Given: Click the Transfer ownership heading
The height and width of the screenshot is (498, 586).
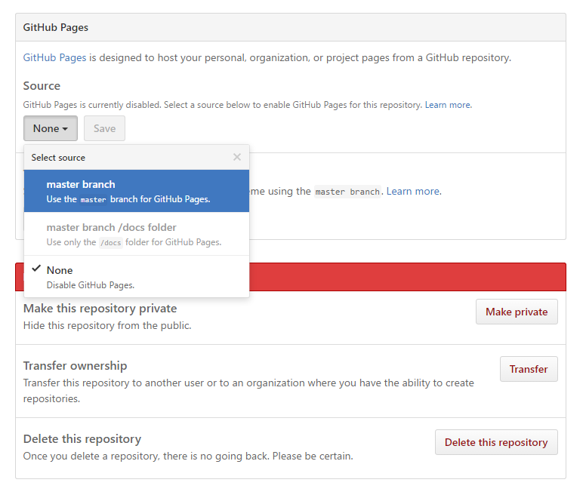Looking at the screenshot, I should pos(75,366).
